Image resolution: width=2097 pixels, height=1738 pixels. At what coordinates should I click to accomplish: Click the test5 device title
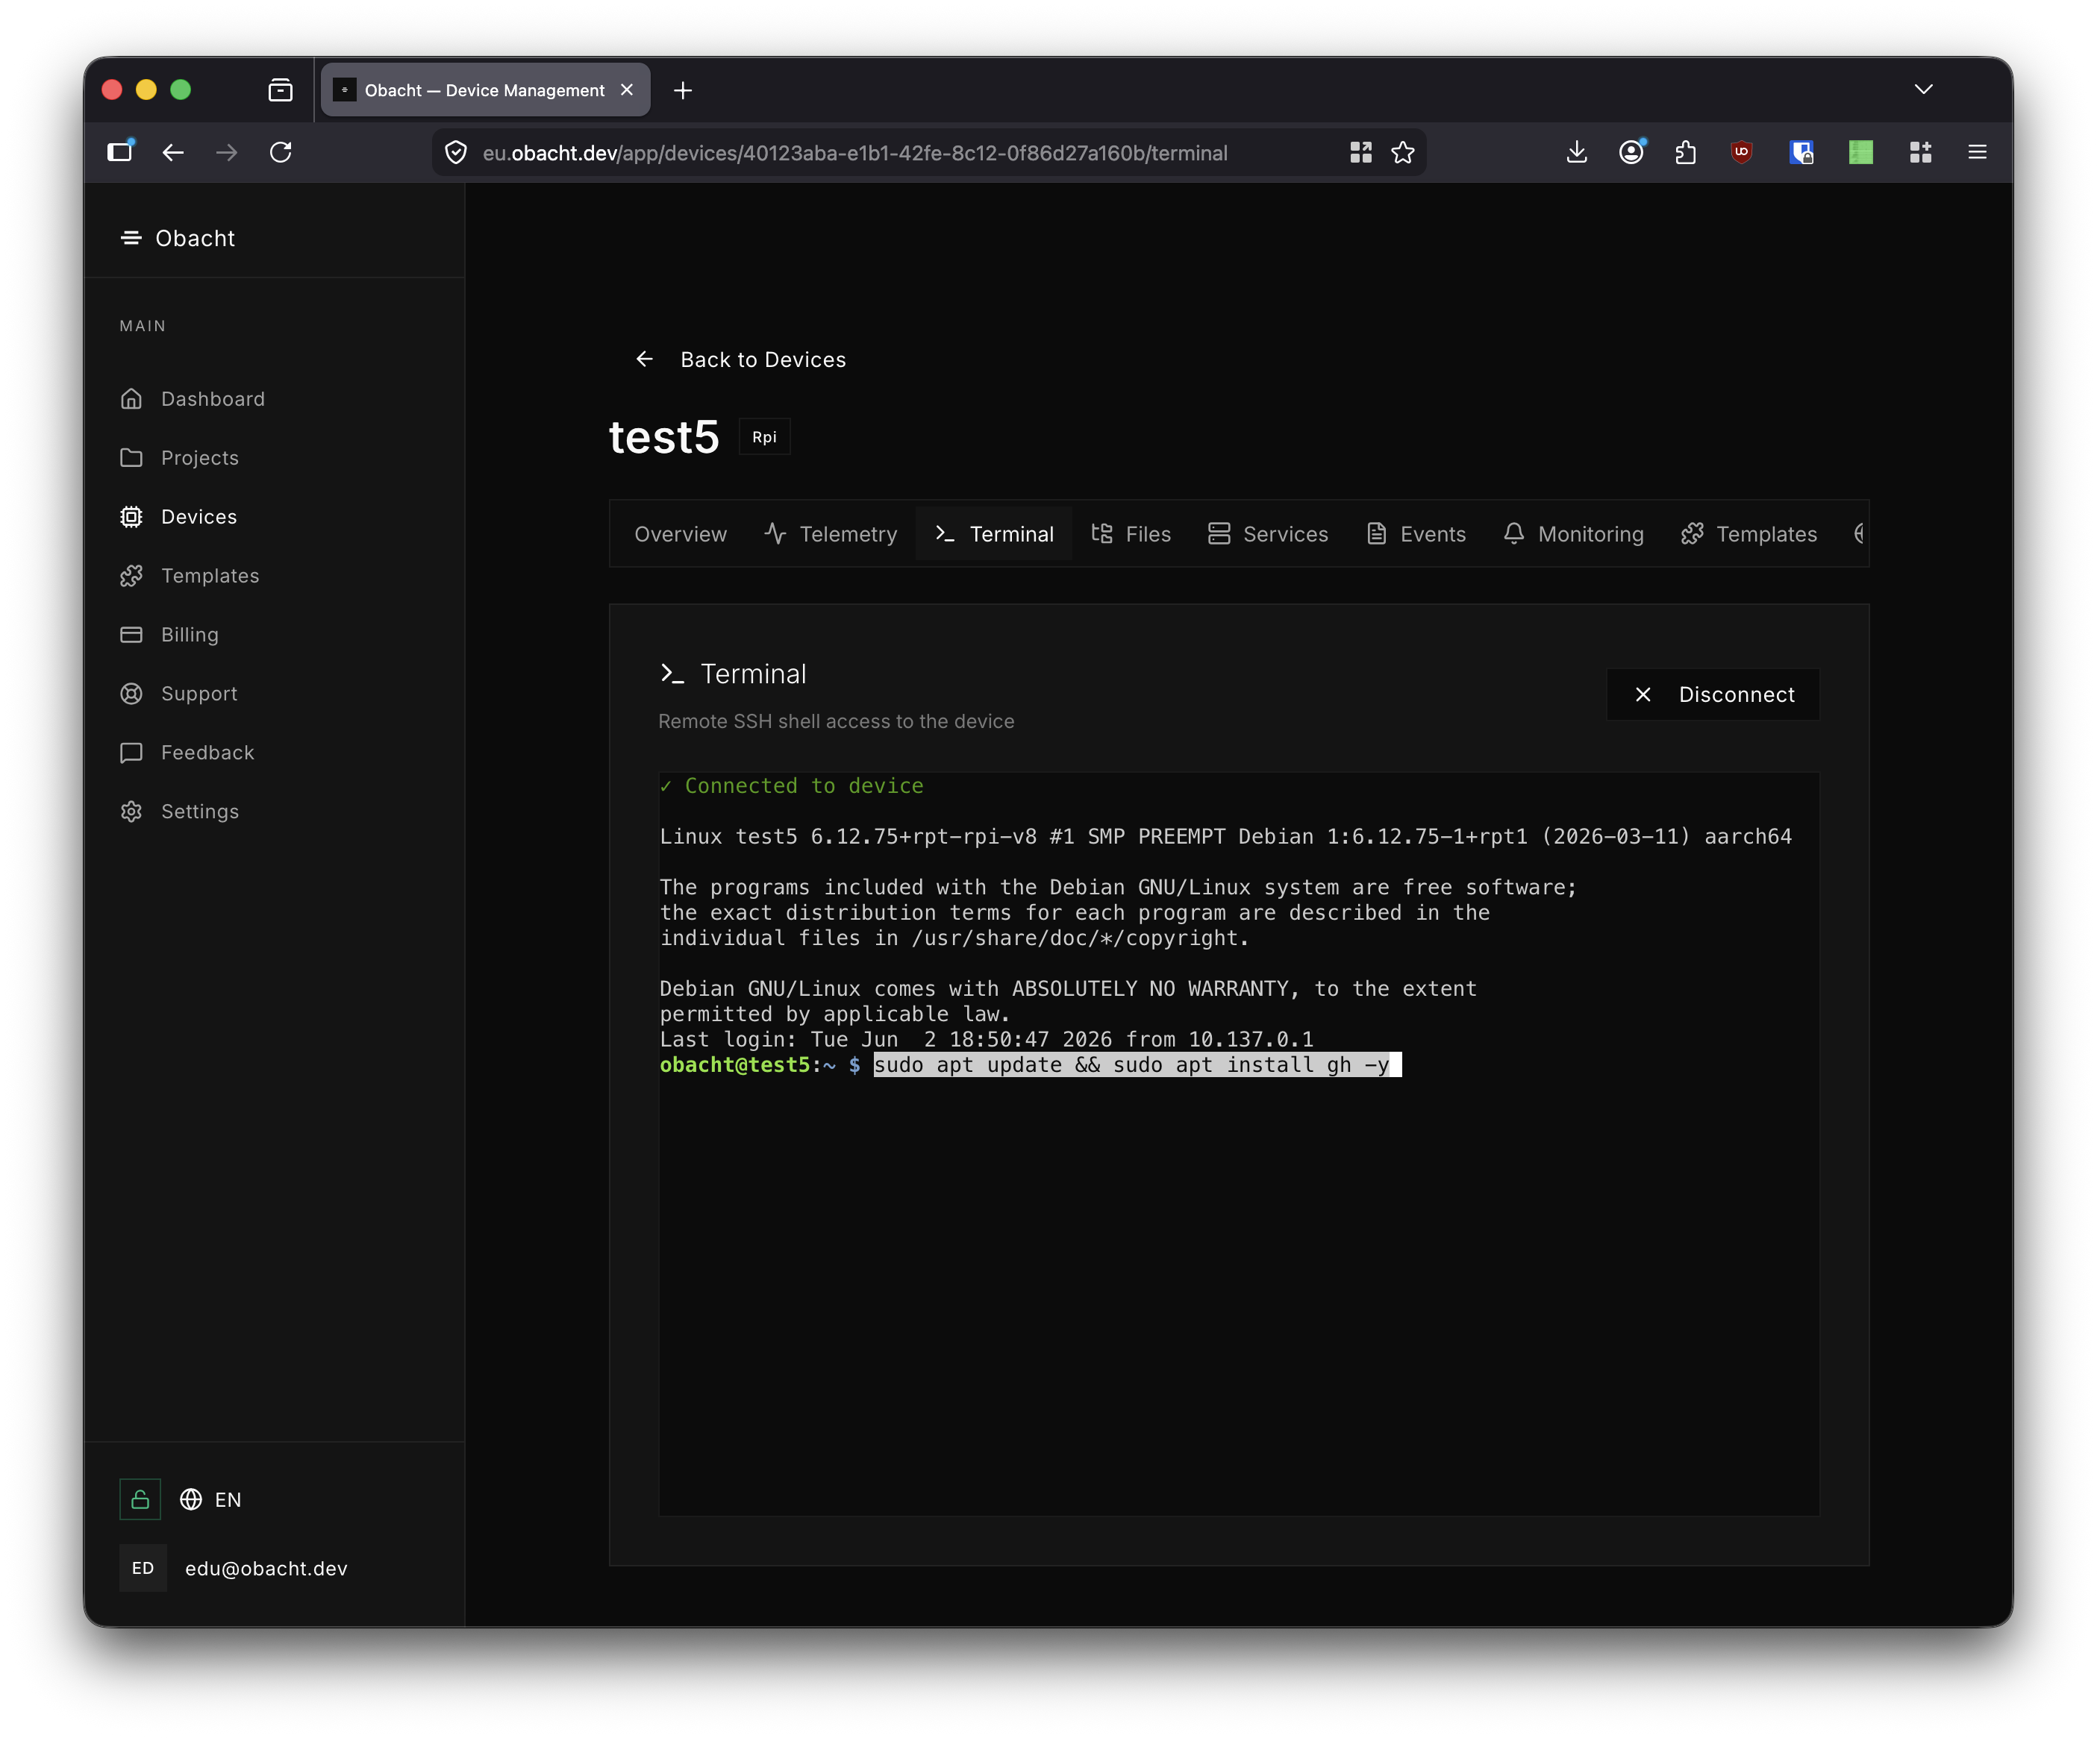click(x=664, y=436)
